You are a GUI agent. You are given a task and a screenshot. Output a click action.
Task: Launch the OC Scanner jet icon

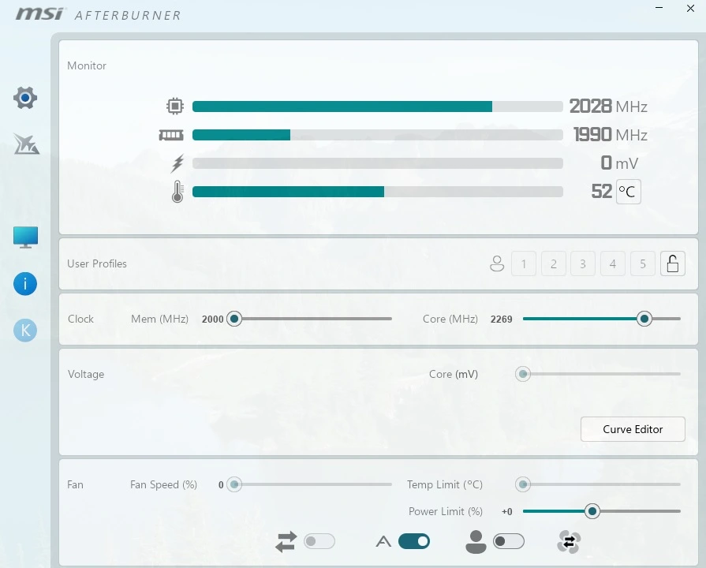[26, 144]
